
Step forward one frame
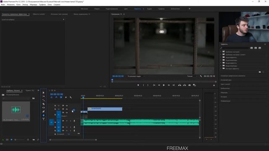pos(169,85)
